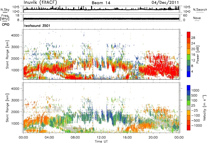
Task: Click the 'CPID' label
Action: pyautogui.click(x=6, y=25)
